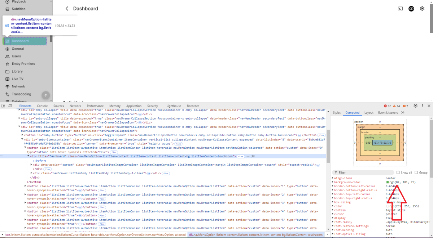Switch to the Performance tab

point(95,106)
